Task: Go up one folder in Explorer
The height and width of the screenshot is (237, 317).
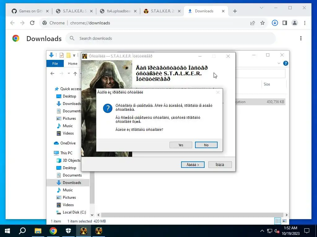Action: point(75,73)
